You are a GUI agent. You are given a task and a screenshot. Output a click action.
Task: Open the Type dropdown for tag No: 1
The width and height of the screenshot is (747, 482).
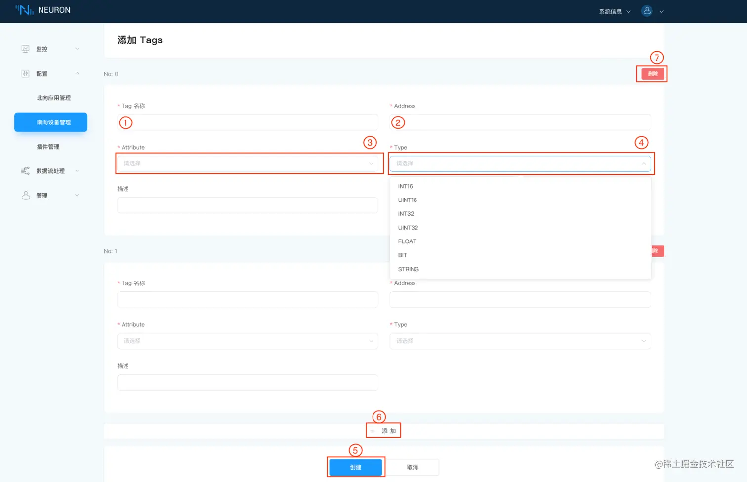(520, 341)
